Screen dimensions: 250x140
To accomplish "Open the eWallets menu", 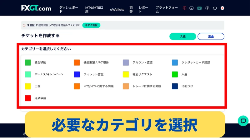I will (117, 10).
